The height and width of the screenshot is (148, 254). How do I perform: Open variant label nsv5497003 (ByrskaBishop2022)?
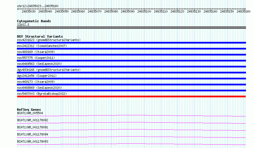coord(42,94)
